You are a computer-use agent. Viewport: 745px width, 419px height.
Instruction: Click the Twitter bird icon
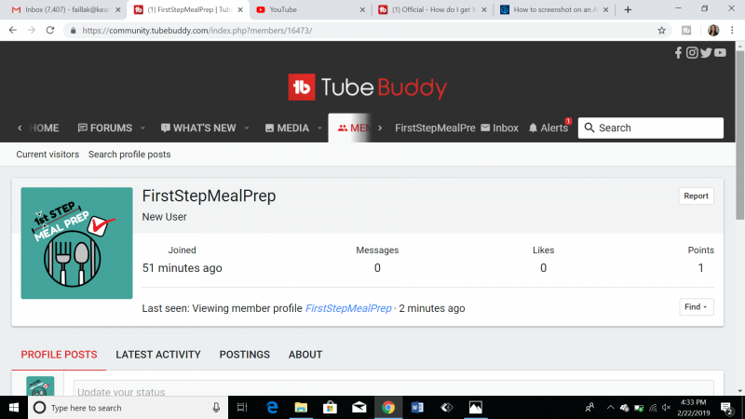pos(706,53)
